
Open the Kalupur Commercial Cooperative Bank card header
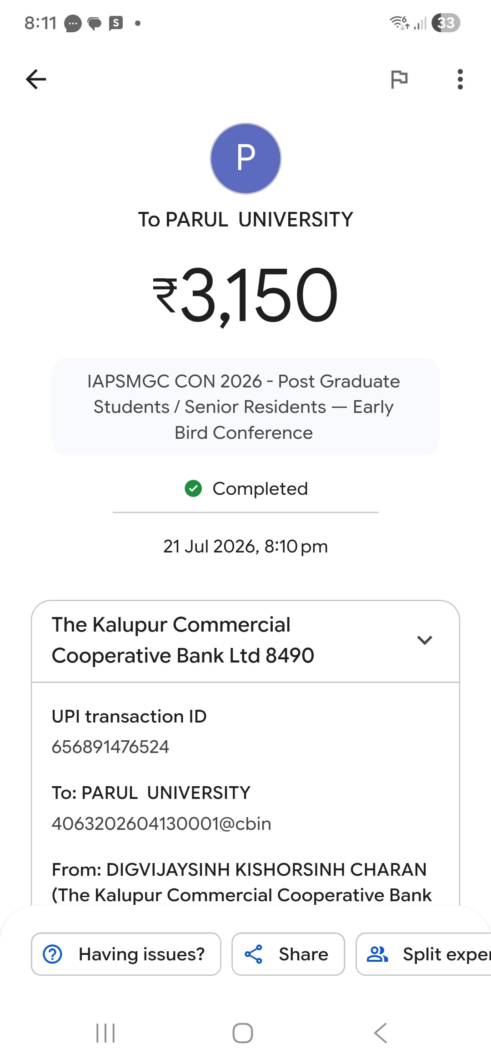245,641
